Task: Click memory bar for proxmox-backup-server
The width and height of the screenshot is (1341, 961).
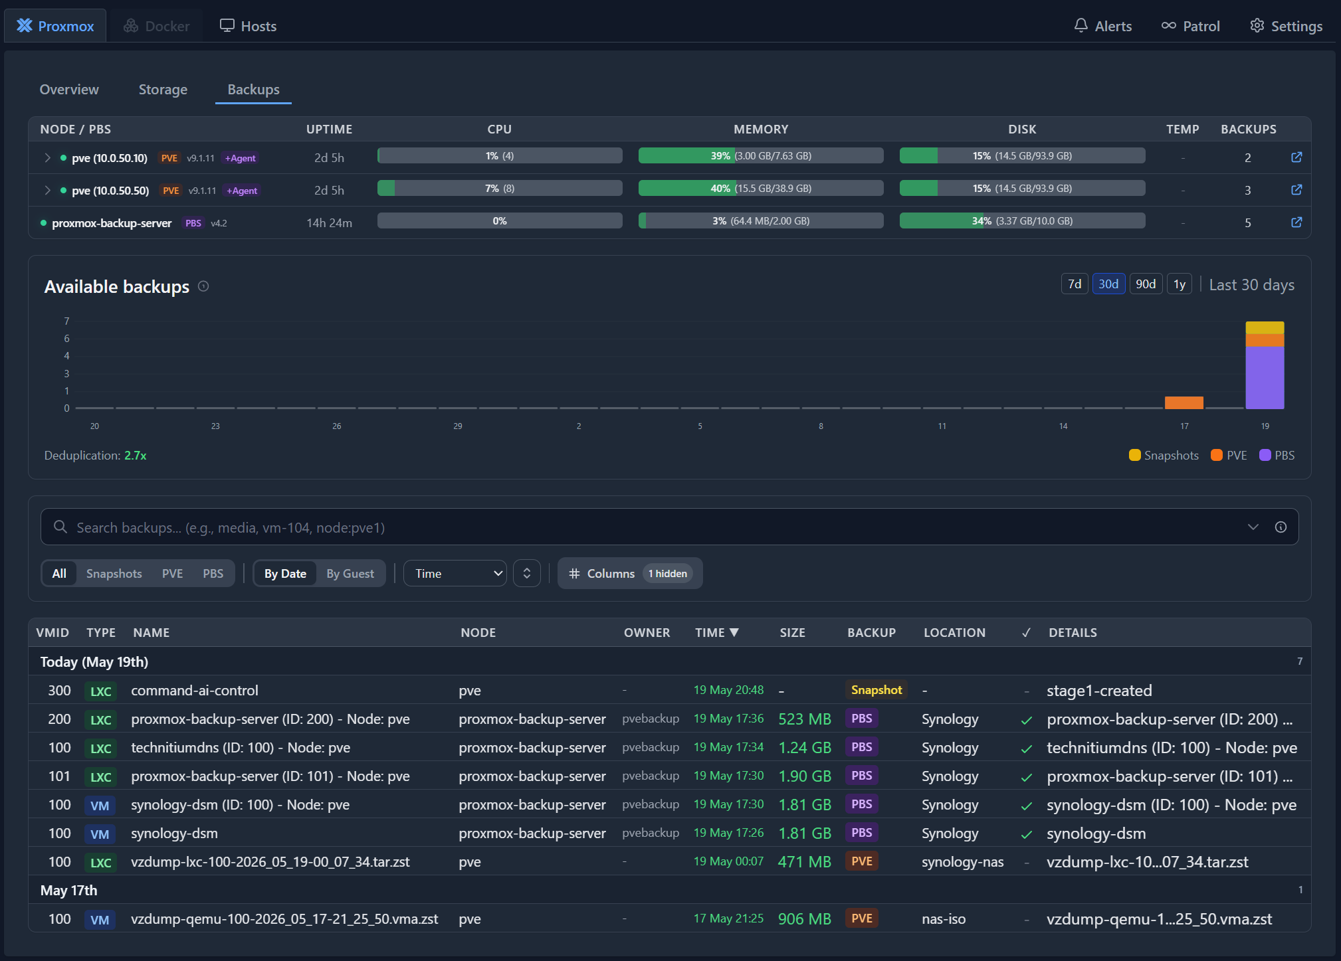Action: pyautogui.click(x=761, y=221)
